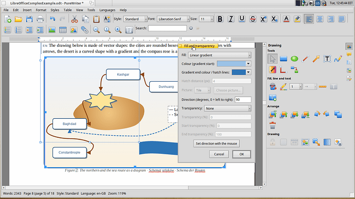
Task: Click the highlighting marker icon
Action: click(297, 19)
